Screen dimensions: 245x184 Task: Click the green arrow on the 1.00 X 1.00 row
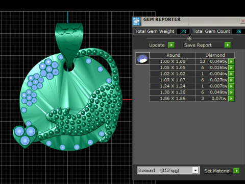point(231,61)
